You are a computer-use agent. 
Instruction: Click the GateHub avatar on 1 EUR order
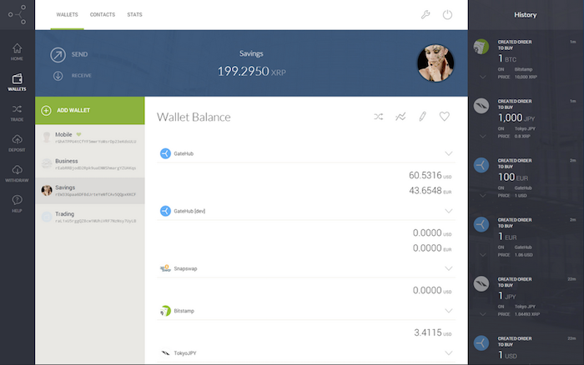click(x=481, y=224)
